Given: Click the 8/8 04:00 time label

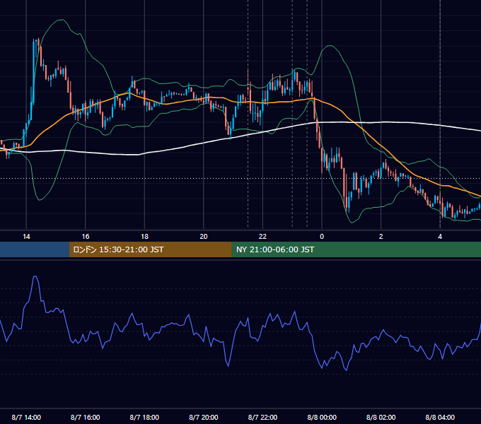Looking at the screenshot, I should (440, 417).
